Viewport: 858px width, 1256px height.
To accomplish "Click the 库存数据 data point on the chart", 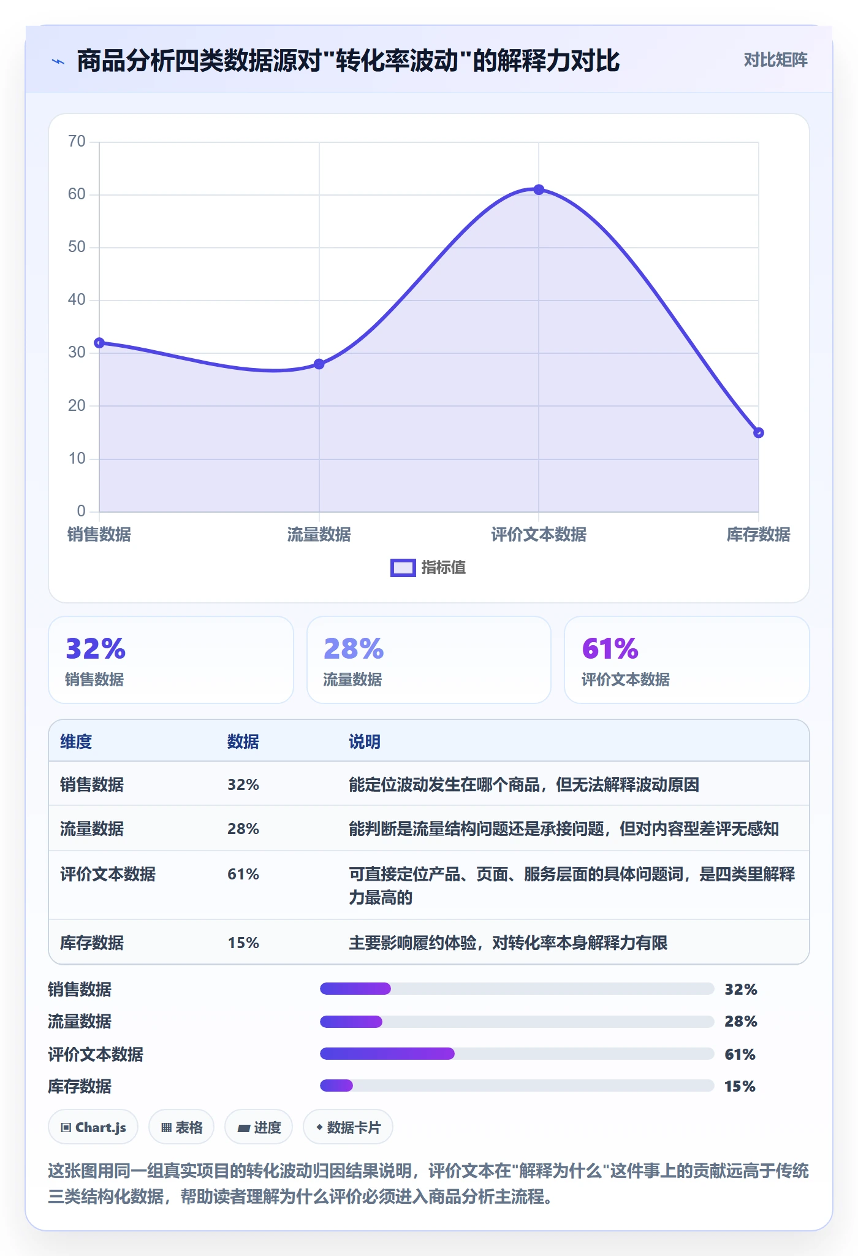I will 758,432.
